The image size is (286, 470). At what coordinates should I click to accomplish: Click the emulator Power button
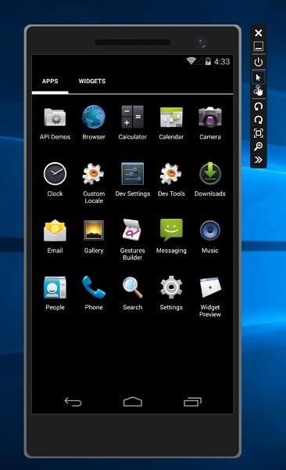(x=259, y=62)
